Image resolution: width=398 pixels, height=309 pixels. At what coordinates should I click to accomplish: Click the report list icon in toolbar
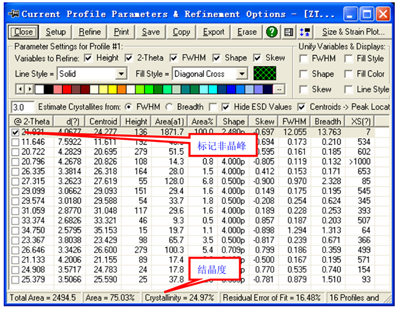[x=290, y=32]
